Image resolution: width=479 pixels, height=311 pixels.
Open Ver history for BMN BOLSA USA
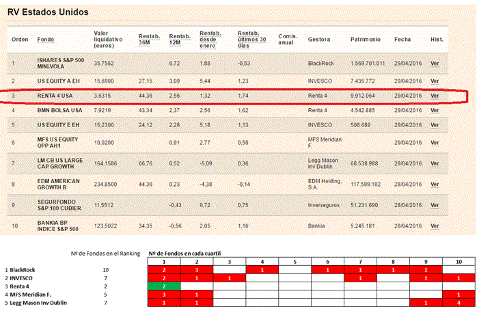(435, 110)
